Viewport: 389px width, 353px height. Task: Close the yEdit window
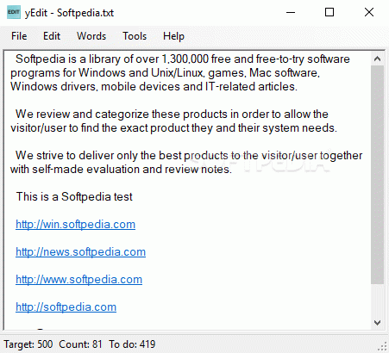coord(369,12)
